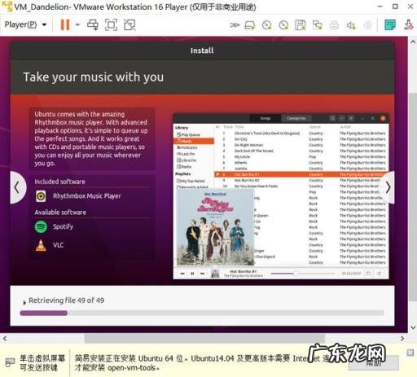Click the Ubuntu 64 位 Easy Install message text
This screenshot has height=377, width=417.
pyautogui.click(x=202, y=363)
